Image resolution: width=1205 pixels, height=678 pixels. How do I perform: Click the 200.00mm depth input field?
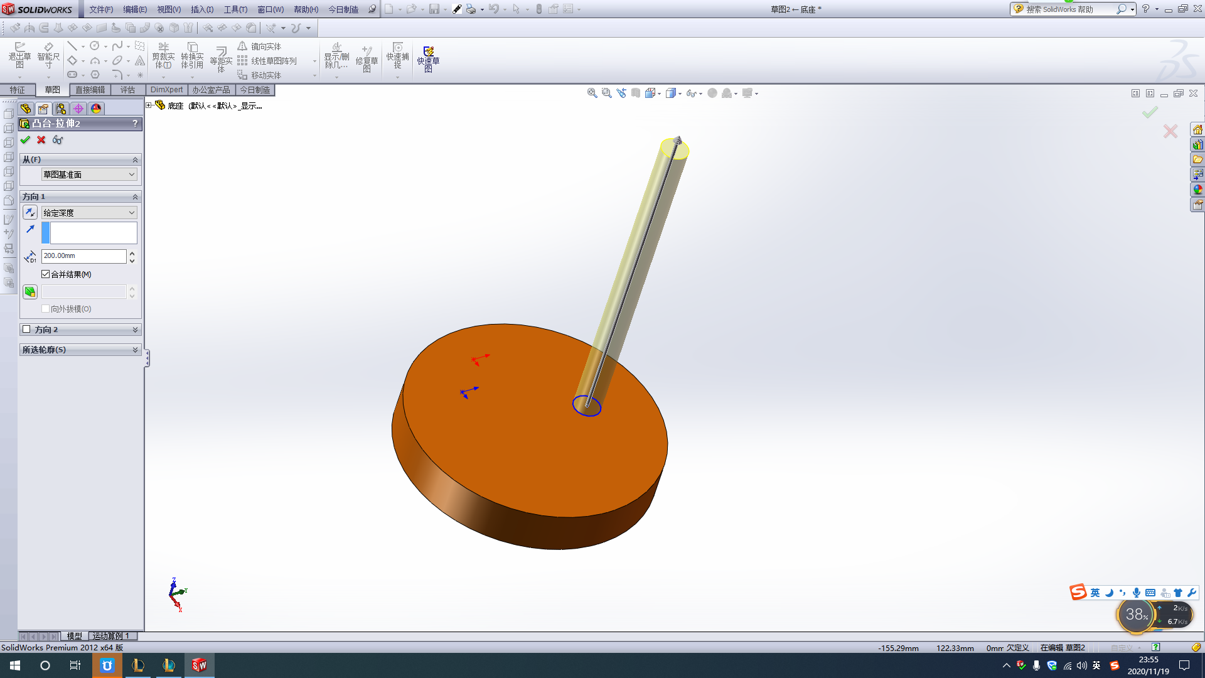84,256
